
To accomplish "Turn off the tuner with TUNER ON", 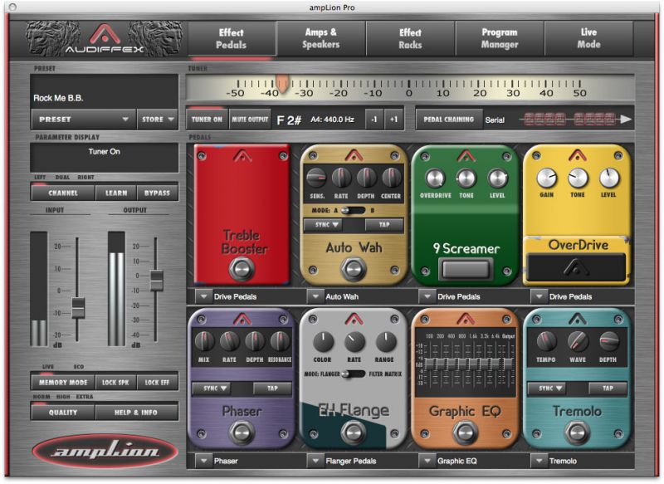I will click(x=207, y=120).
